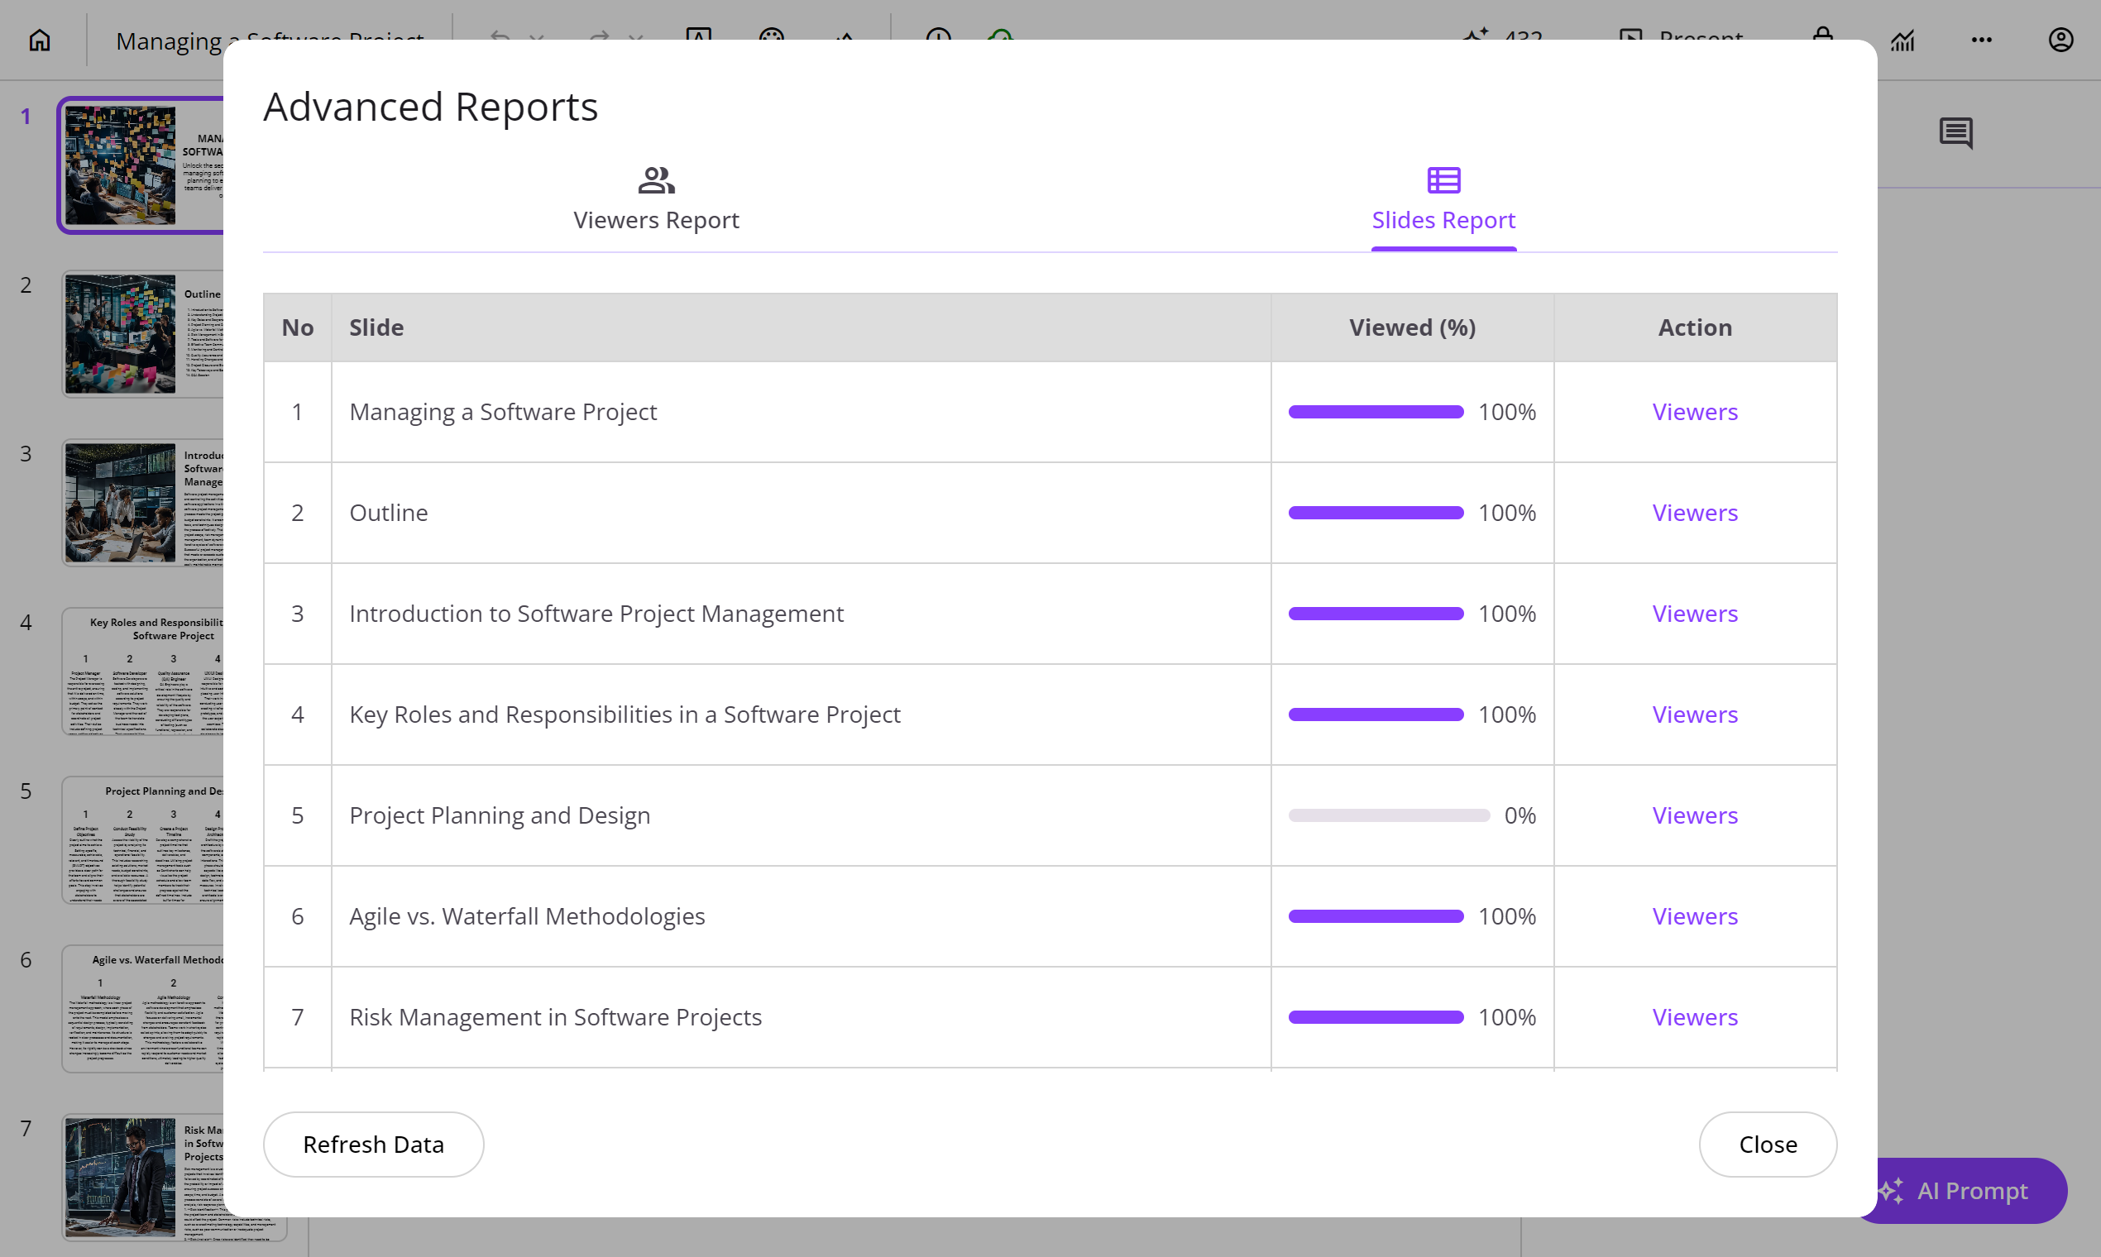Click the lock share icon in the top bar
2101x1257 pixels.
[x=1822, y=36]
